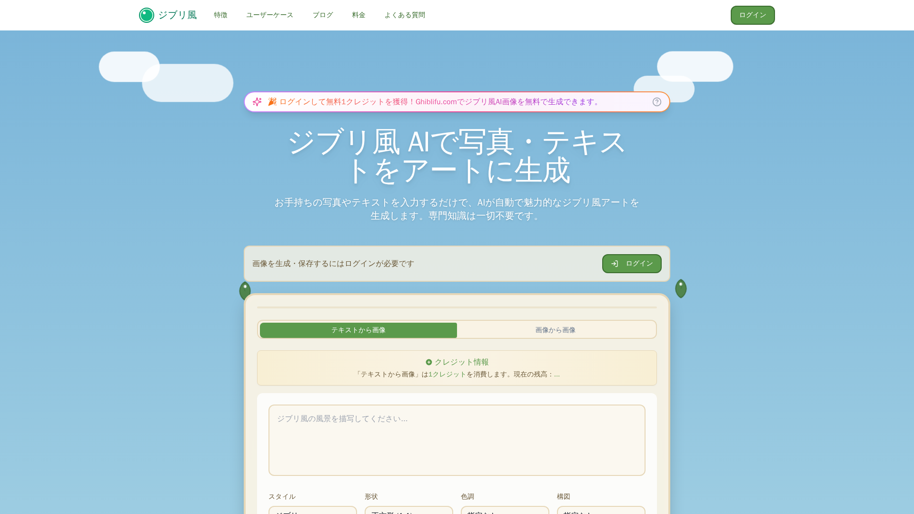
Task: Click the left green leaf decoration
Action: pyautogui.click(x=245, y=290)
